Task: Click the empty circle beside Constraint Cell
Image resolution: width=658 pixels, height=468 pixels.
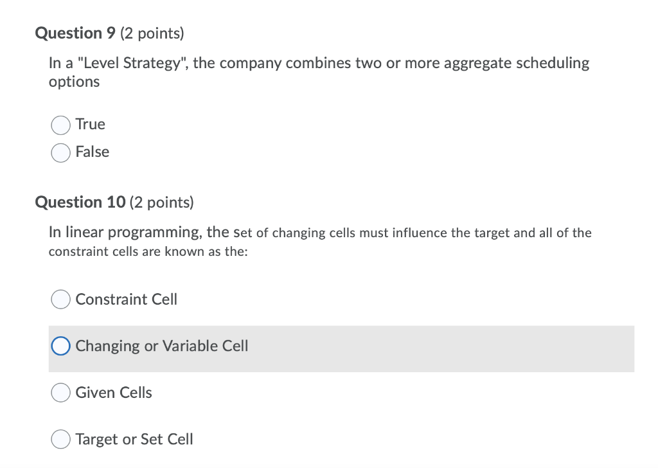Action: coord(60,299)
